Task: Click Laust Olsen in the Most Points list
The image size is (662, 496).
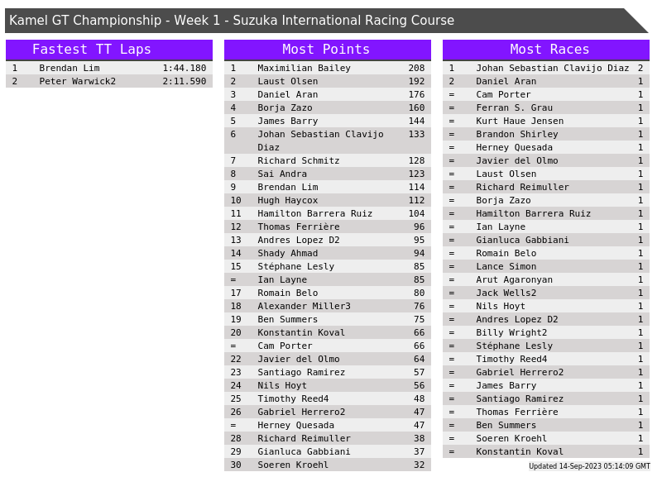Action: (287, 82)
